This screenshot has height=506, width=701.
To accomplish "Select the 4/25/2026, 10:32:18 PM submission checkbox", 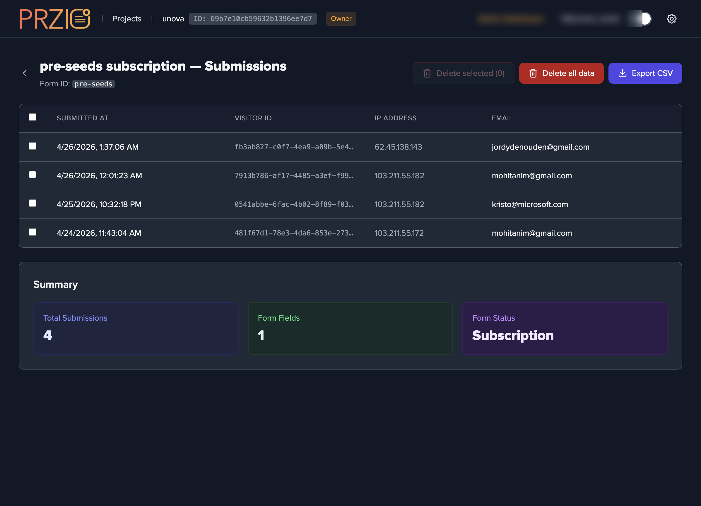I will click(x=33, y=203).
